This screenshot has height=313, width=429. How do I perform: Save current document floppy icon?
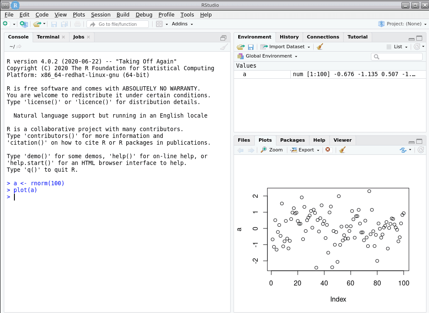point(54,24)
